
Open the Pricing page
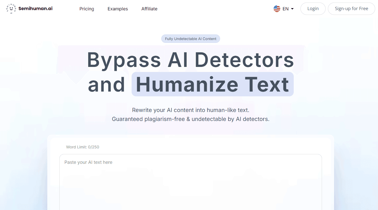87,9
